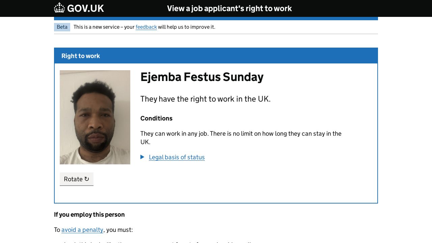Click the GOV.UK crown icon
The height and width of the screenshot is (243, 432).
59,8
